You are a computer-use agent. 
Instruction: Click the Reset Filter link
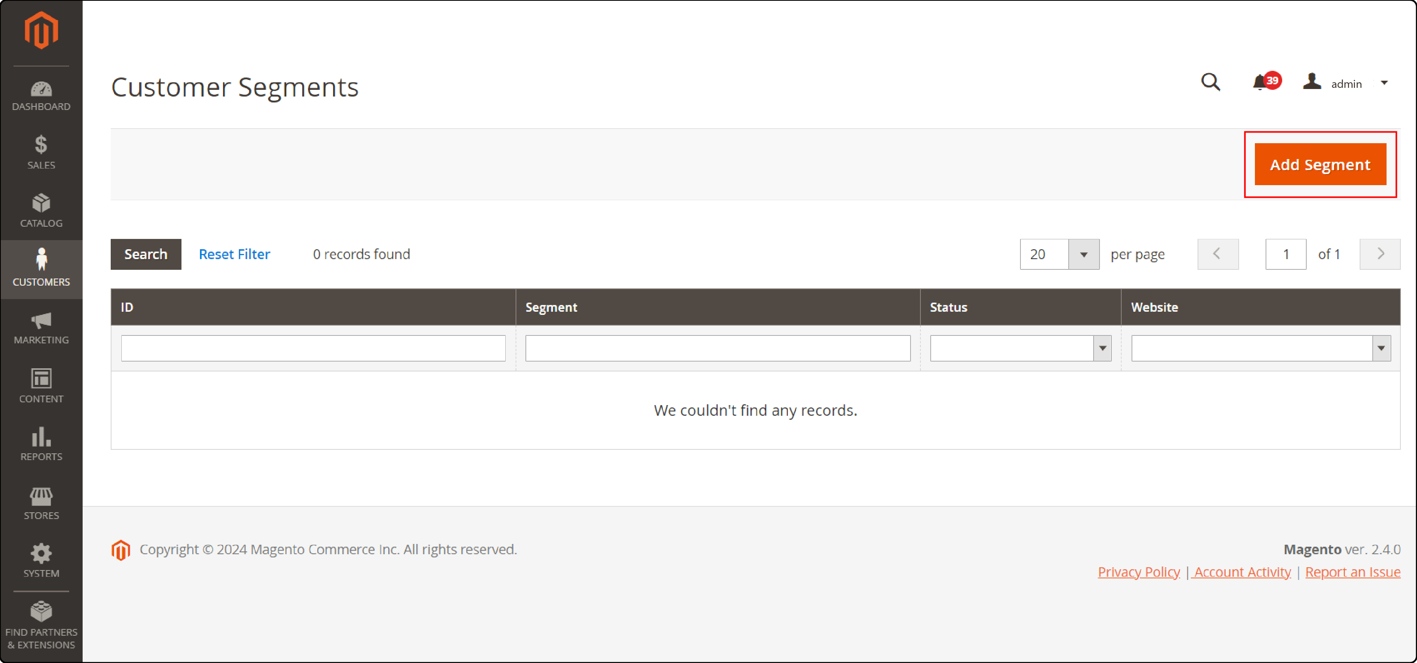[x=234, y=254]
